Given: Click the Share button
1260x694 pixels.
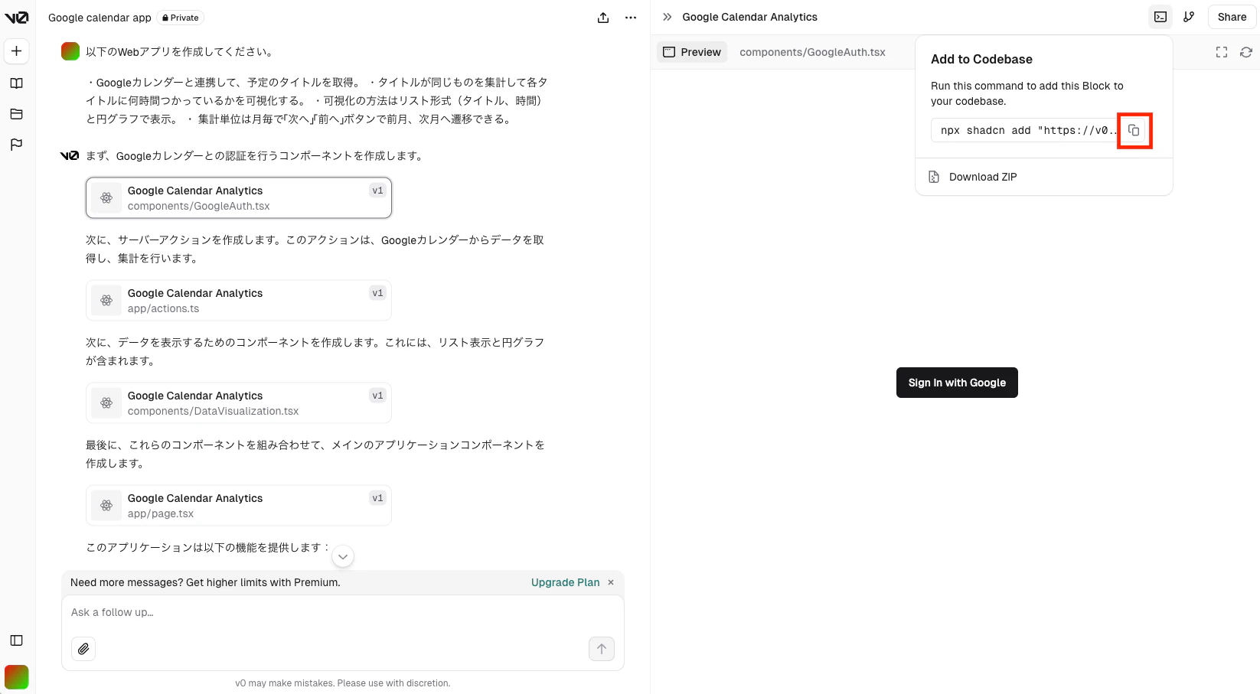Looking at the screenshot, I should pyautogui.click(x=1232, y=17).
